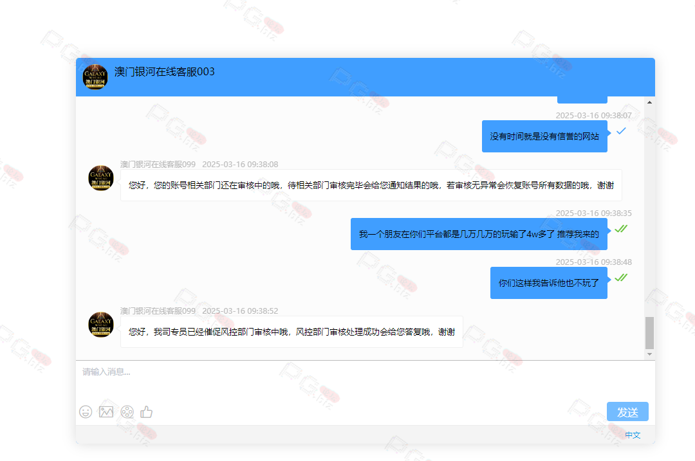Click the timestamp 2025-03-16 09:38:48

pos(593,262)
